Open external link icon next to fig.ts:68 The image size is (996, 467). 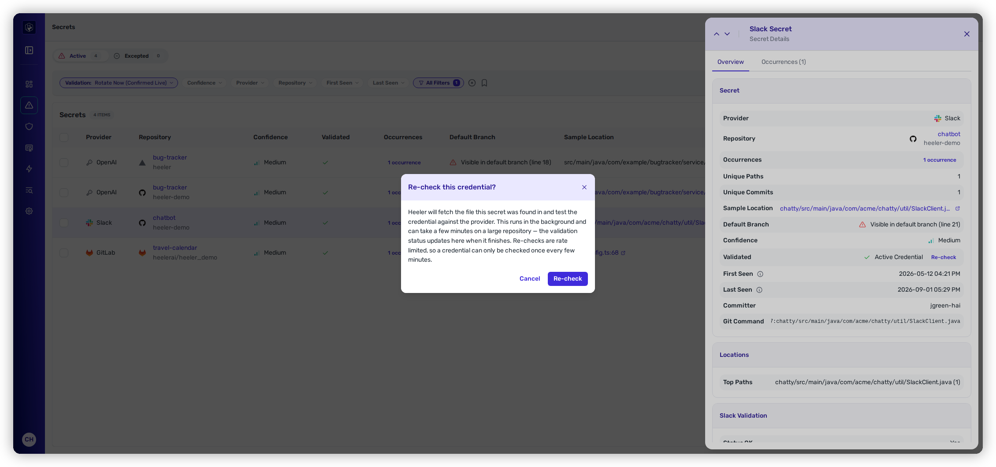623,253
